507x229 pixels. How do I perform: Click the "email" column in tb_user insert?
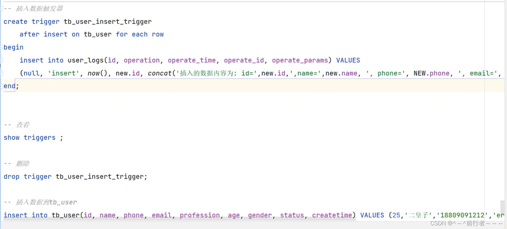pos(161,215)
